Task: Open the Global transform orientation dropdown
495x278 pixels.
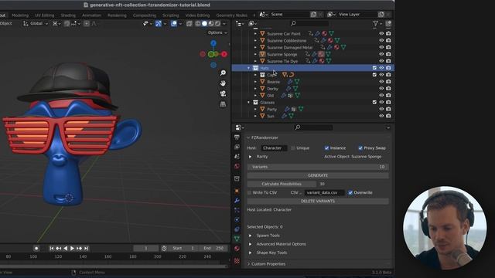Action: tap(36, 23)
